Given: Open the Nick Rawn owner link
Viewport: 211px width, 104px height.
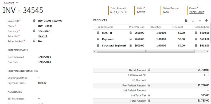Looking at the screenshot, I should pyautogui.click(x=197, y=12).
